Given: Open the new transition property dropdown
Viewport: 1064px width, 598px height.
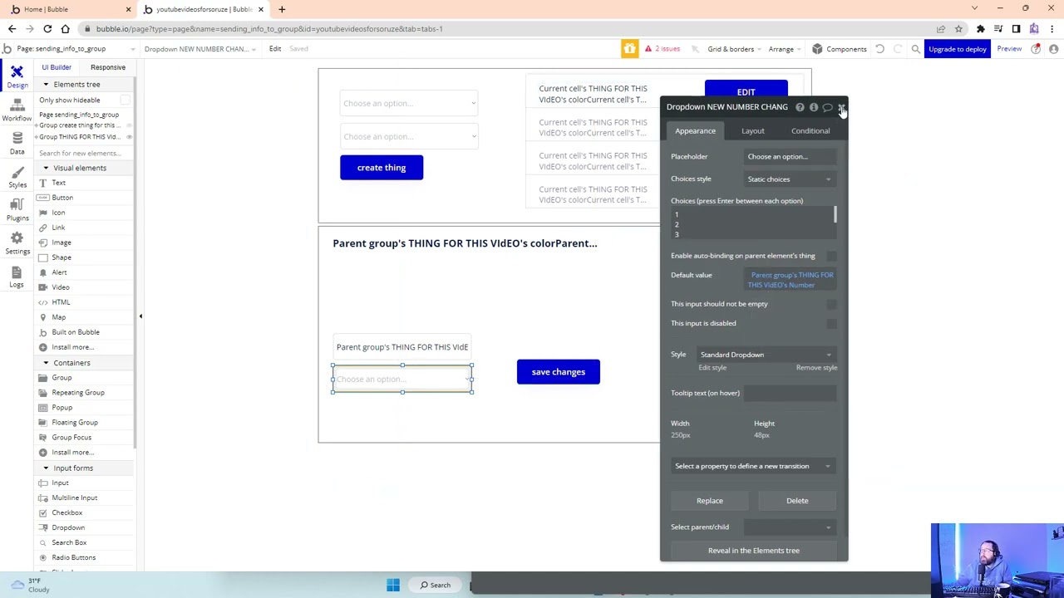Looking at the screenshot, I should (x=753, y=466).
